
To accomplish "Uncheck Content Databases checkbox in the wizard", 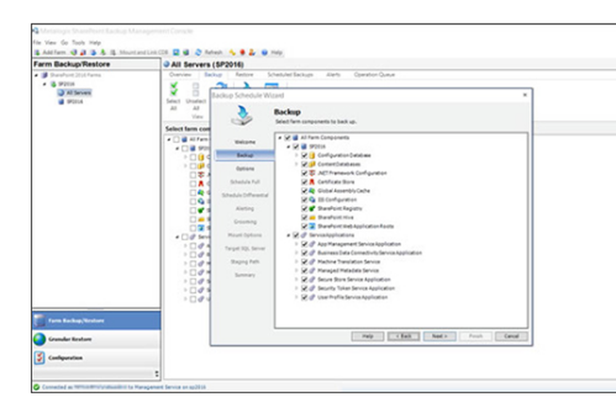I will [x=304, y=164].
